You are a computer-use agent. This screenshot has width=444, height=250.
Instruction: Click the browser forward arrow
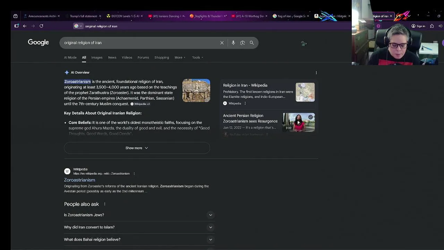click(x=33, y=26)
